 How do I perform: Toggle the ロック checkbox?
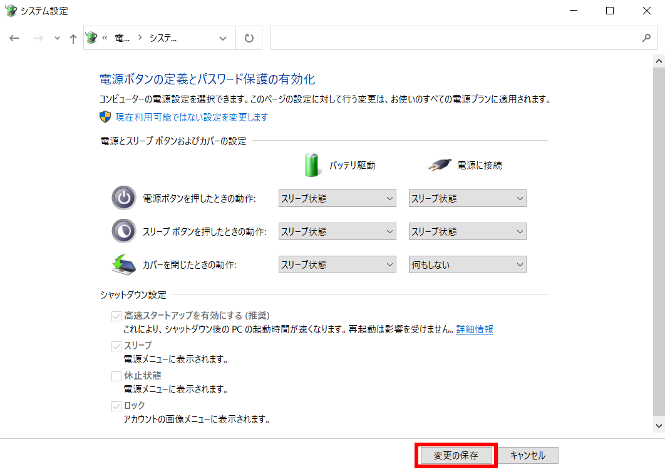coord(116,406)
